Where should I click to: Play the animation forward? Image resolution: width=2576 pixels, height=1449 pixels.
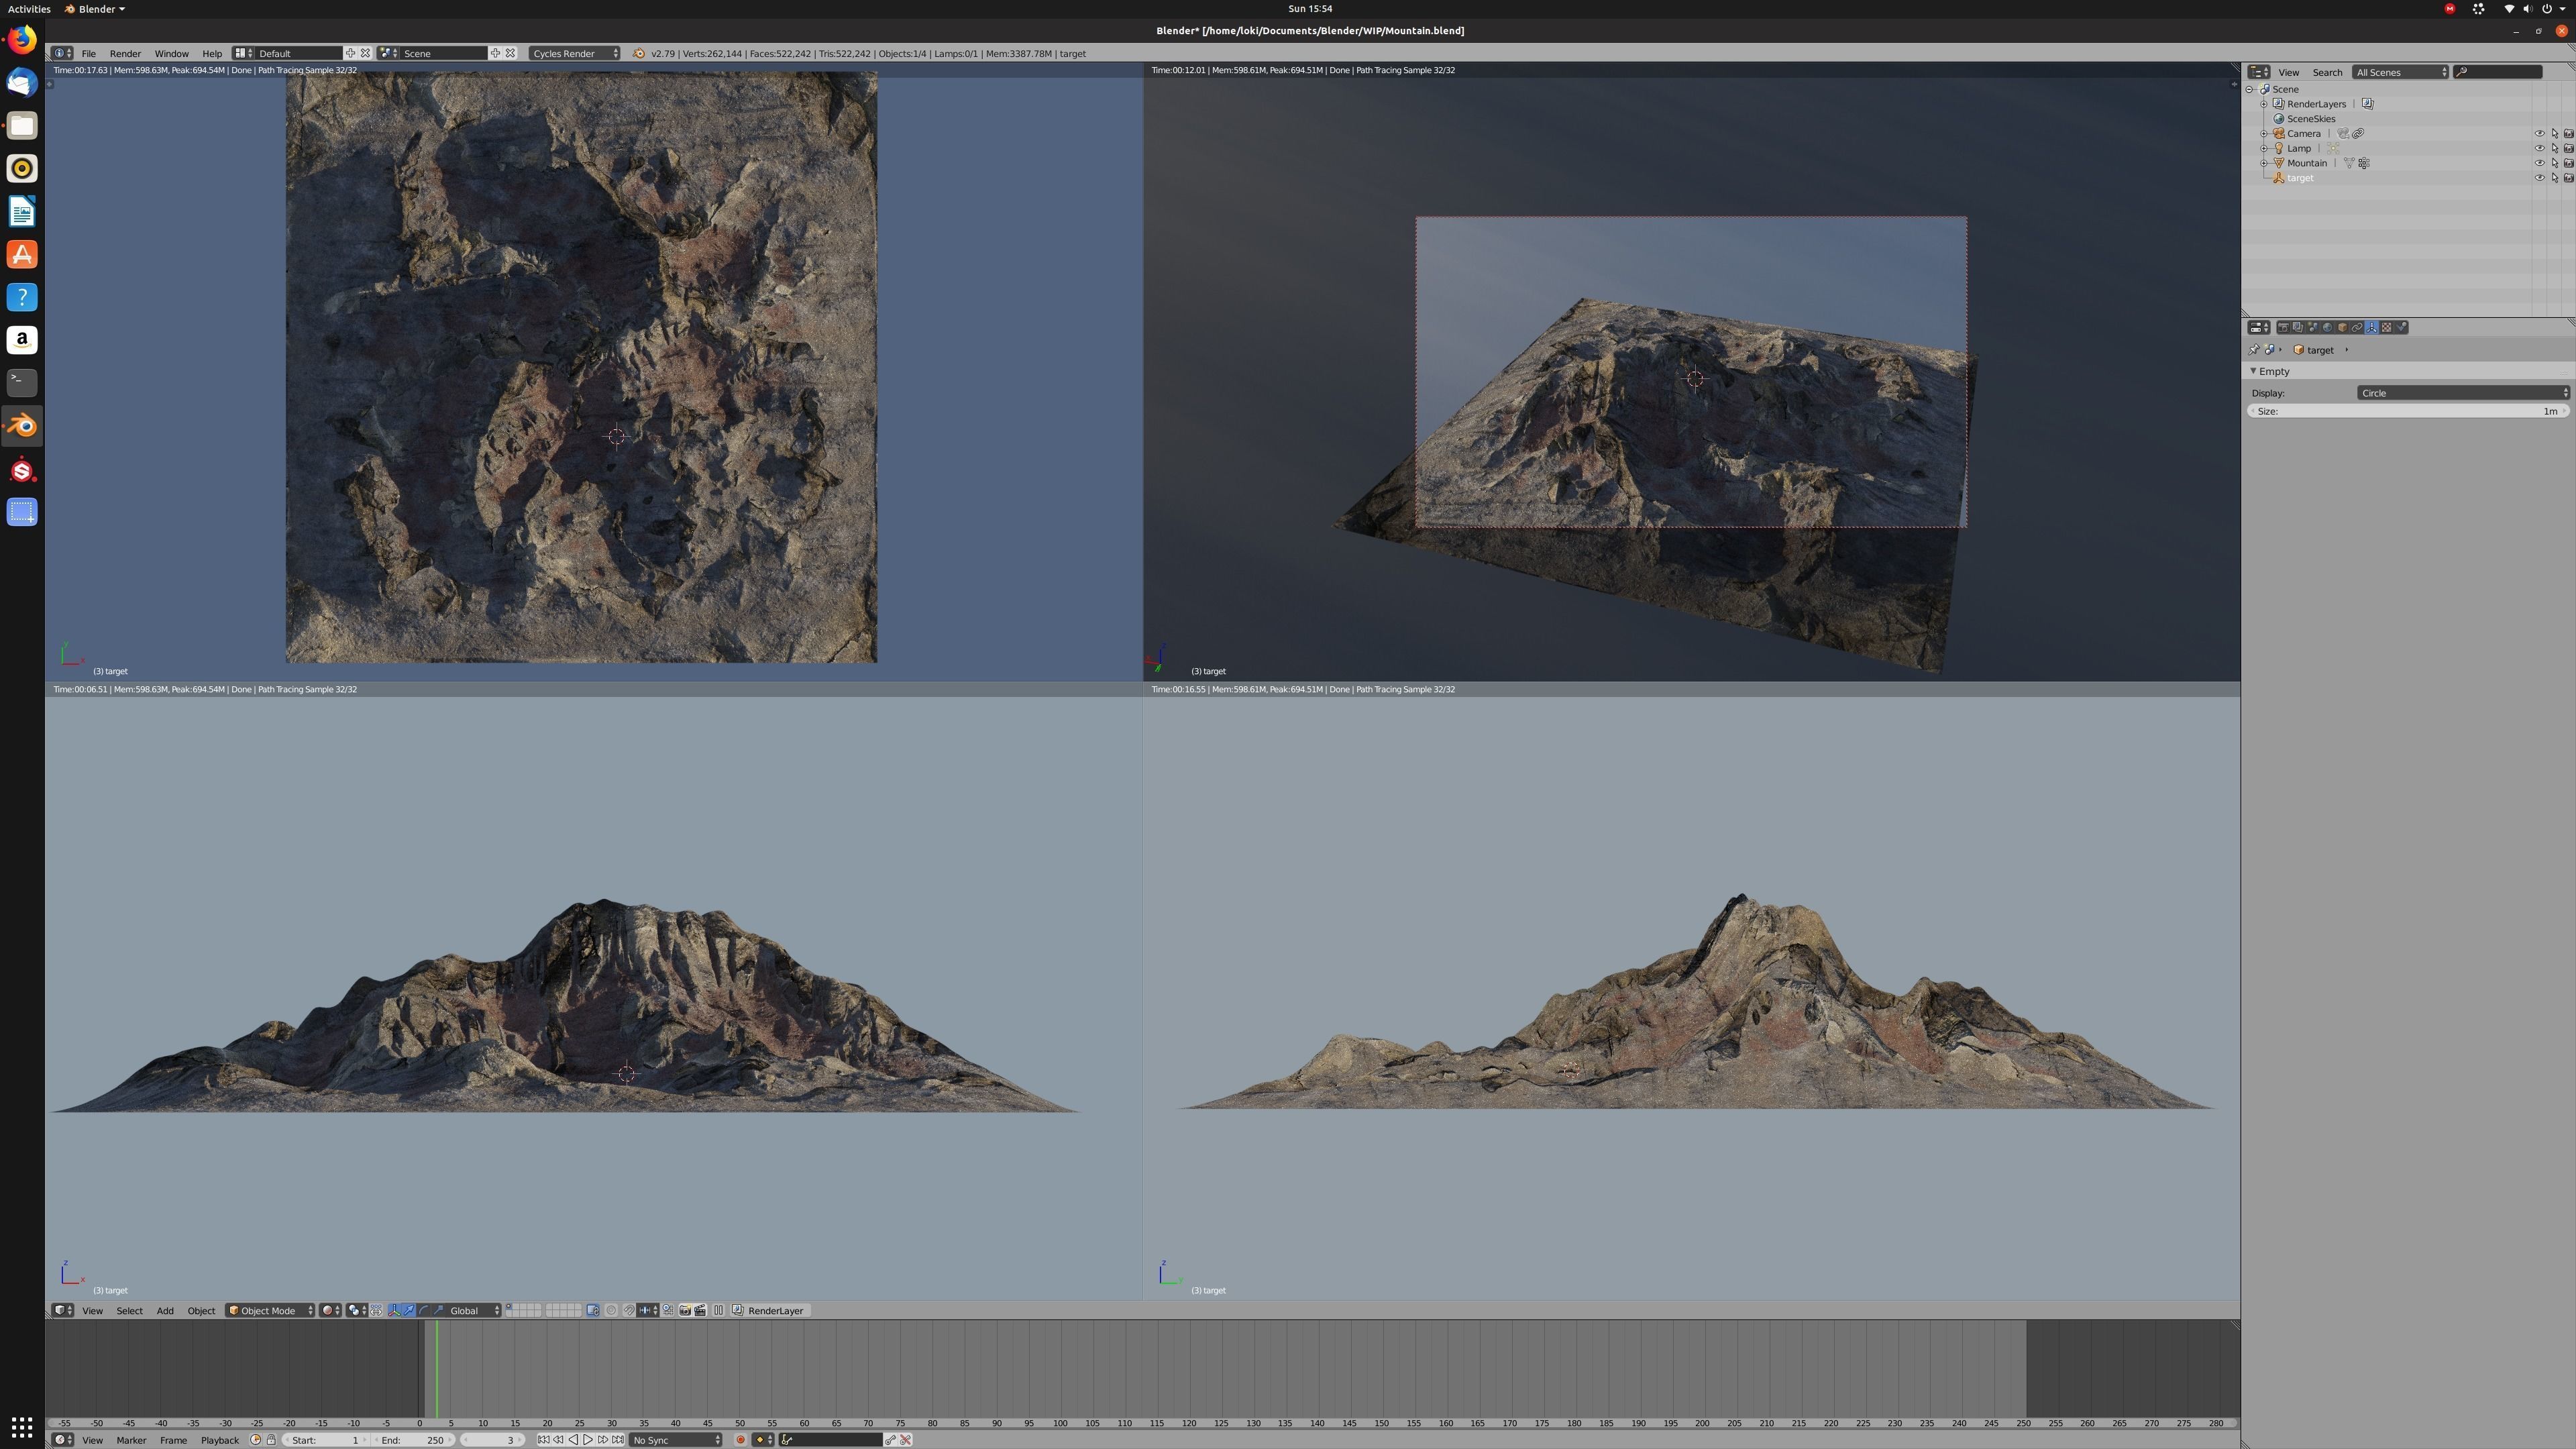click(588, 1440)
